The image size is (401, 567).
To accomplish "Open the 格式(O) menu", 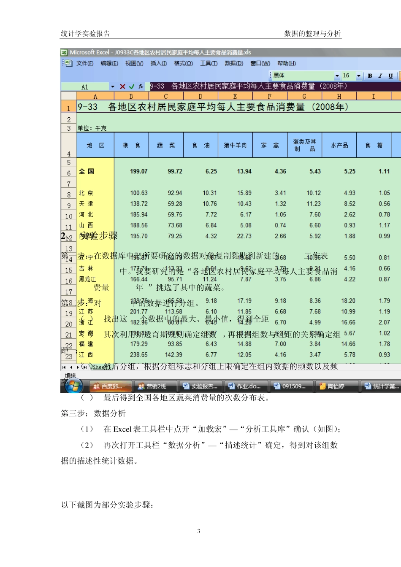I will pos(184,63).
